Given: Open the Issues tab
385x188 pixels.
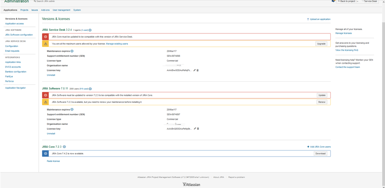Looking at the screenshot, I should point(35,10).
